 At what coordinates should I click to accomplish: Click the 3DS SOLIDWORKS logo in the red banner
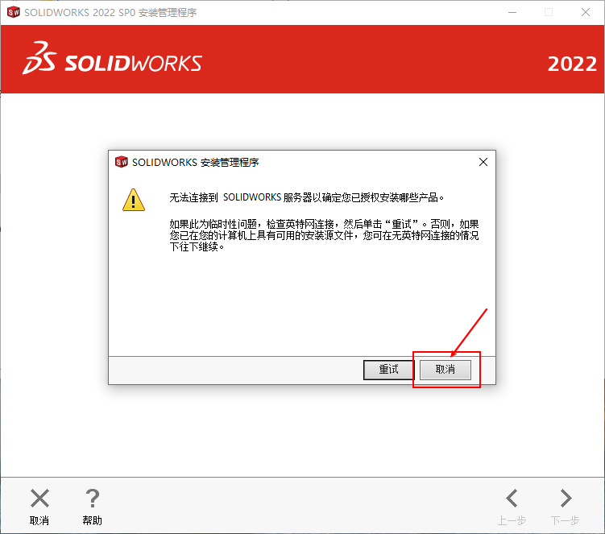[x=112, y=59]
